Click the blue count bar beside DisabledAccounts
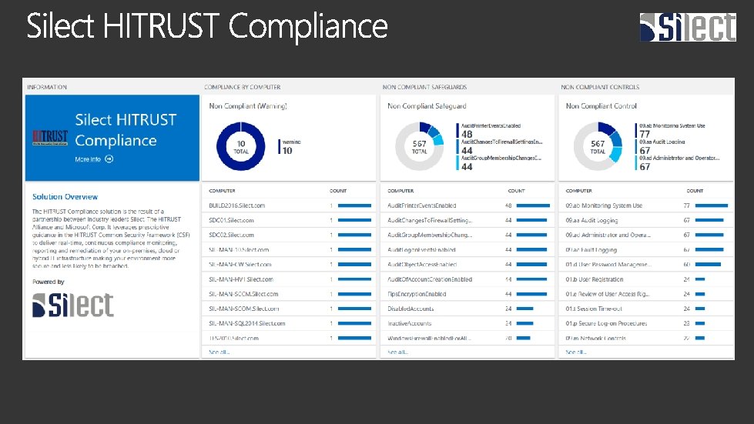 coord(524,309)
